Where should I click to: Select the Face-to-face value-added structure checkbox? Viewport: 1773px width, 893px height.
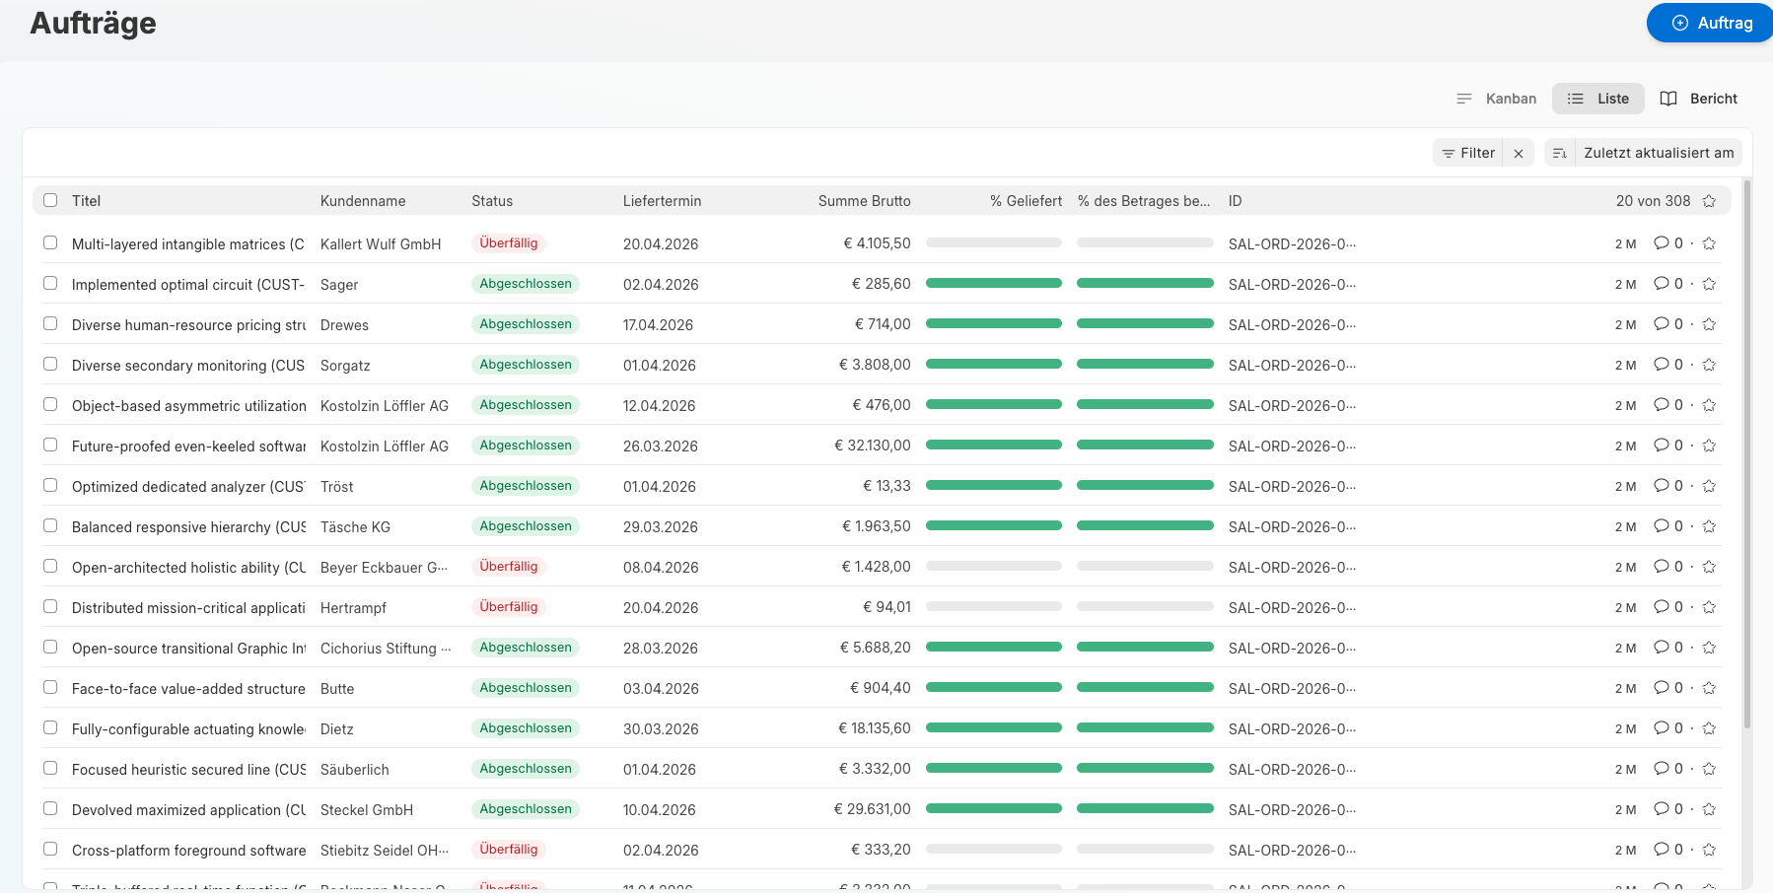pos(50,687)
